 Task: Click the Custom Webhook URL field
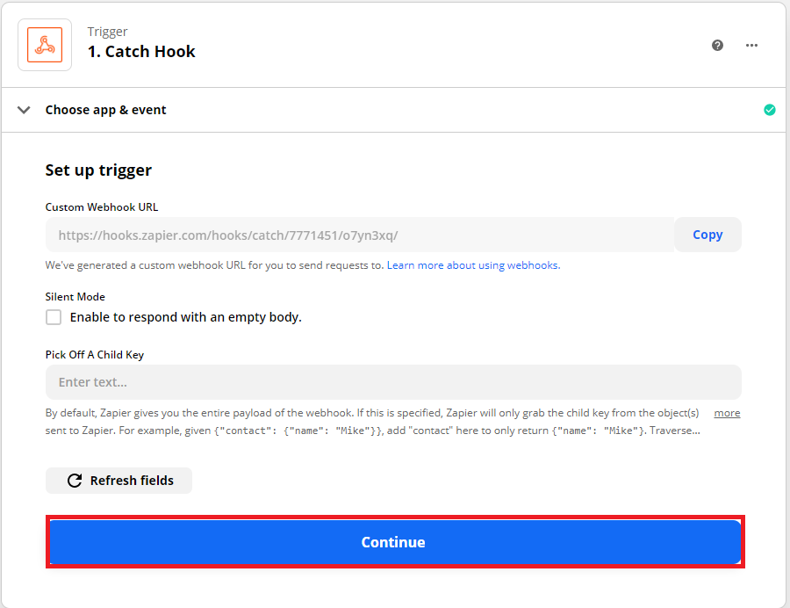click(x=360, y=235)
